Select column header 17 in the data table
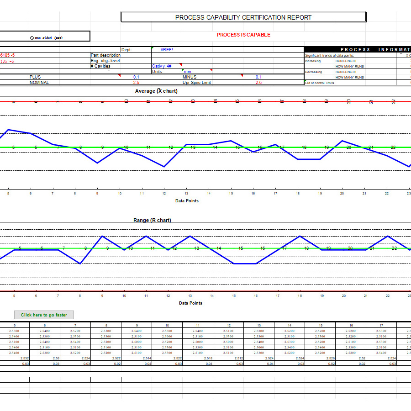The height and width of the screenshot is (411, 411). point(381,326)
